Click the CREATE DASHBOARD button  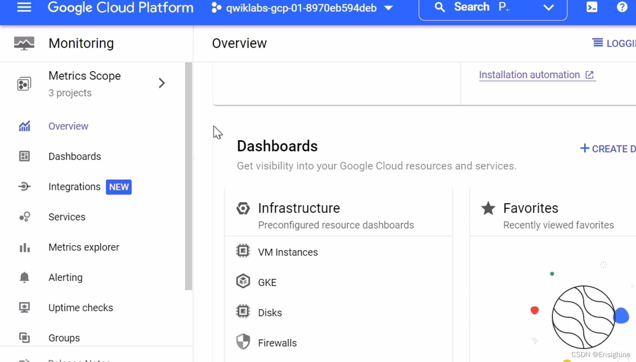[x=608, y=149]
